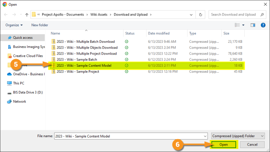Click sync status icon of Multiple Batch Download
This screenshot has height=152, width=270.
click(x=127, y=41)
